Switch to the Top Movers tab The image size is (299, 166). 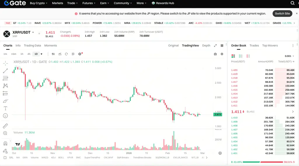(270, 46)
